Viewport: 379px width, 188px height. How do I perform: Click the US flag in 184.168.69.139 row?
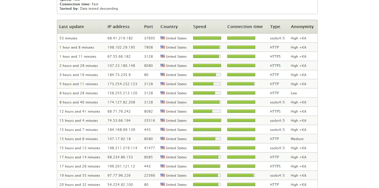[x=163, y=129]
